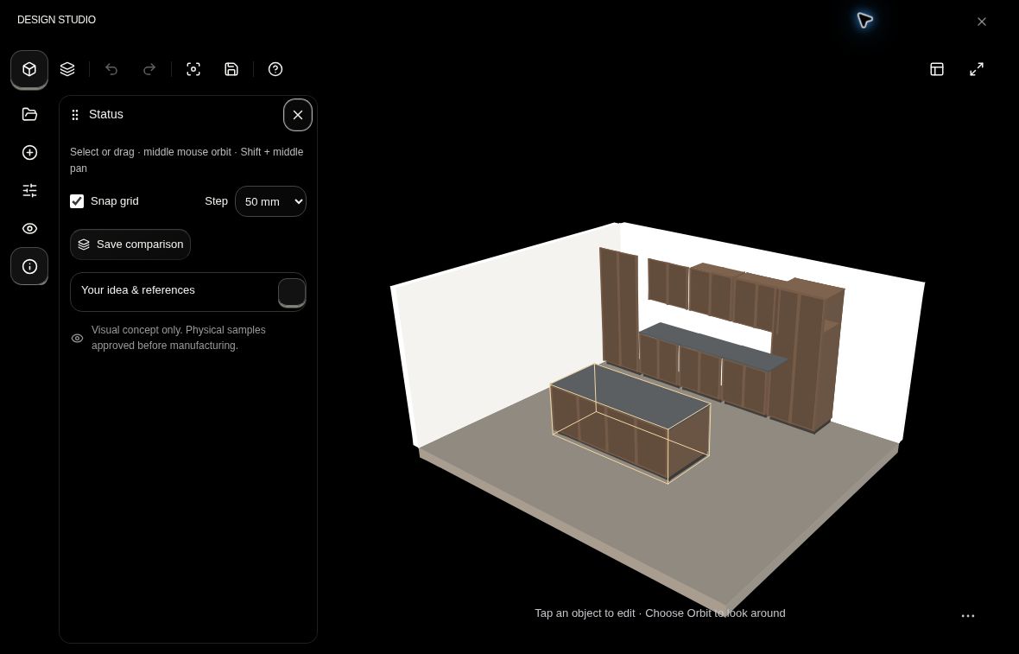Click the Status panel drag handle
This screenshot has width=1019, height=654.
(75, 115)
